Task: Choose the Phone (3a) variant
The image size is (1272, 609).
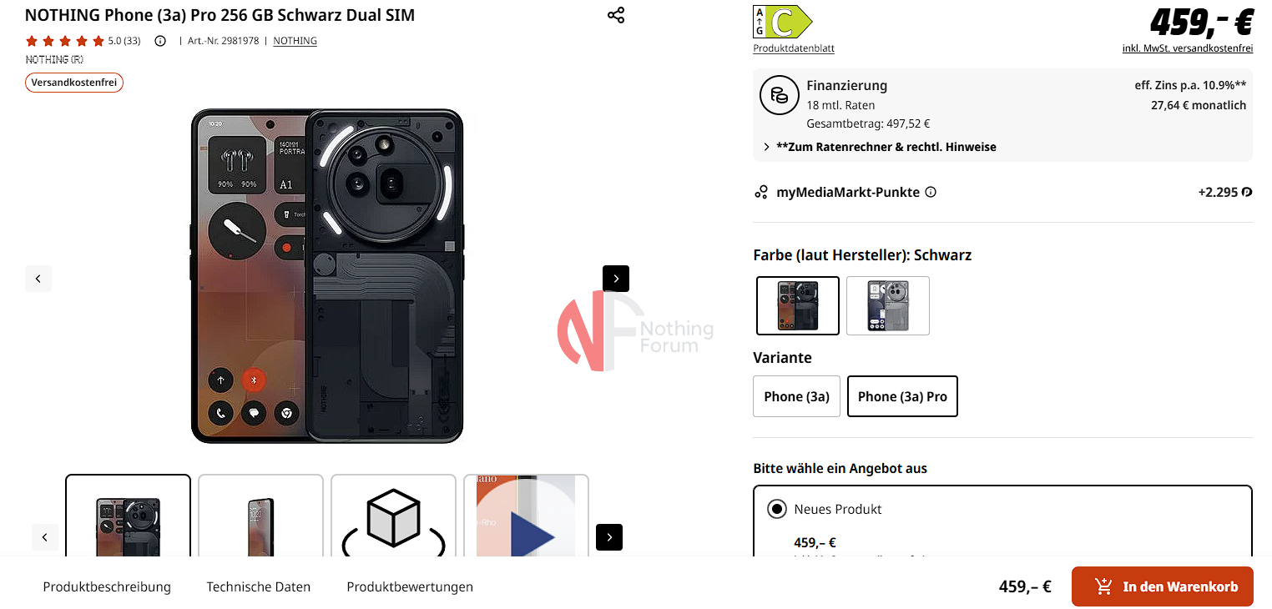Action: click(796, 396)
